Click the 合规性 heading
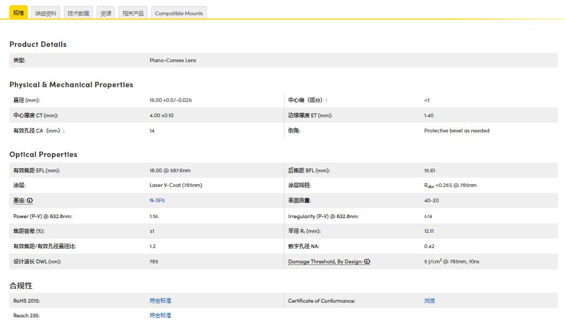This screenshot has width=565, height=332. tap(21, 286)
